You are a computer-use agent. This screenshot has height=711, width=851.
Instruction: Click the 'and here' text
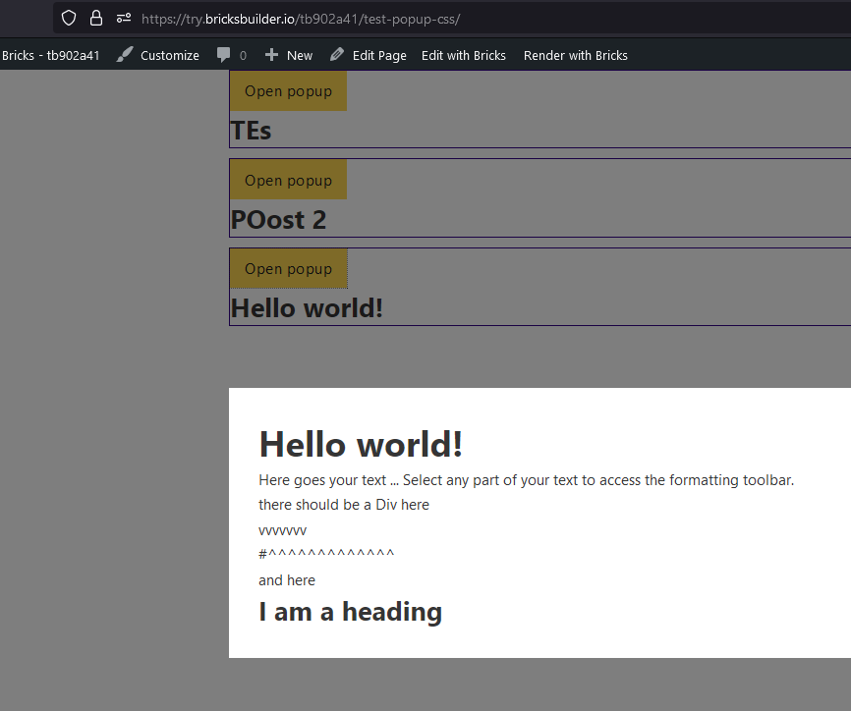(287, 580)
